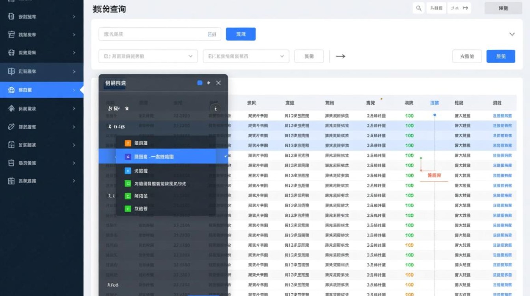Click the long right arrow beside the filter dropdowns

pos(341,56)
